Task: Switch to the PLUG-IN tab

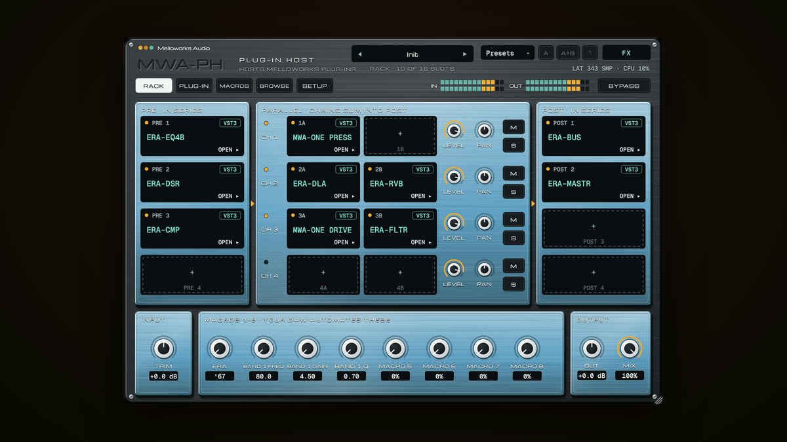Action: coord(194,86)
